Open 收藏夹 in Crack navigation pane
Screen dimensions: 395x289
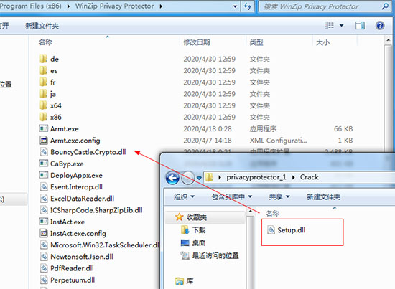[x=197, y=217]
